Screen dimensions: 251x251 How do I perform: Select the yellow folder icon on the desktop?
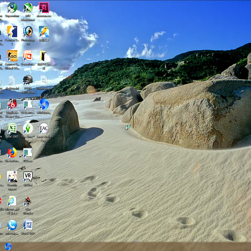coord(44,56)
